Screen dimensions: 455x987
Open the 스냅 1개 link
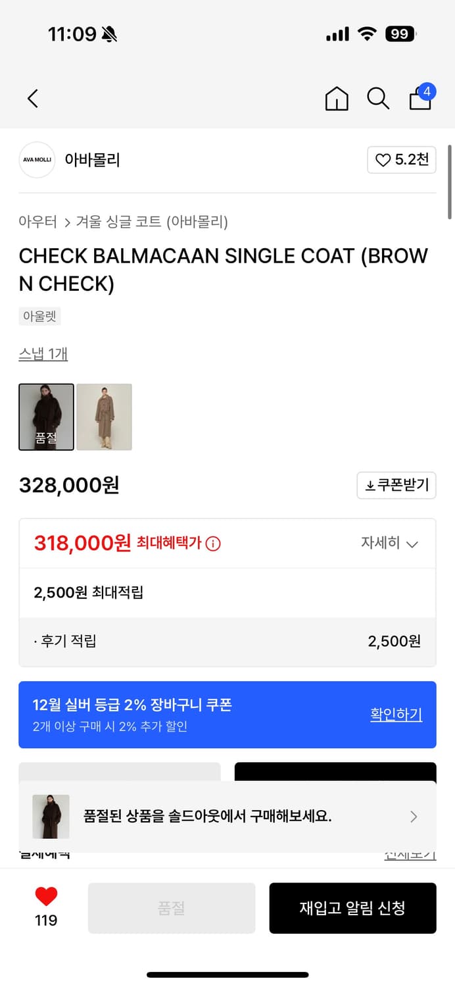tap(43, 353)
